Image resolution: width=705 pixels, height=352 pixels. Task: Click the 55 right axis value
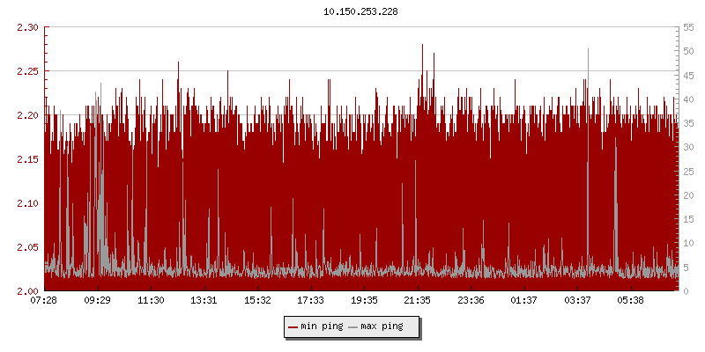(x=688, y=27)
